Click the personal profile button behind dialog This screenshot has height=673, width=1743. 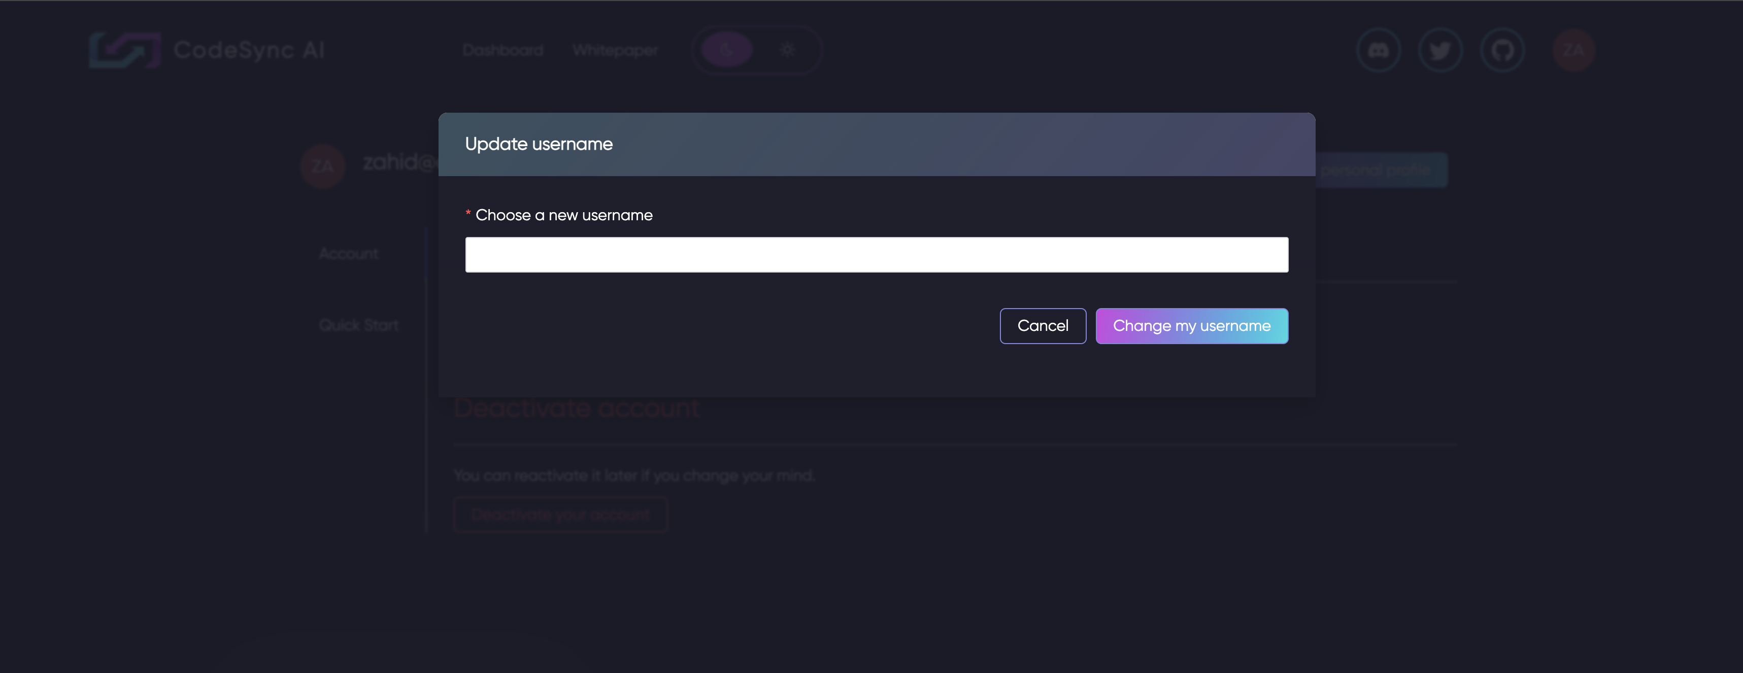(x=1381, y=170)
